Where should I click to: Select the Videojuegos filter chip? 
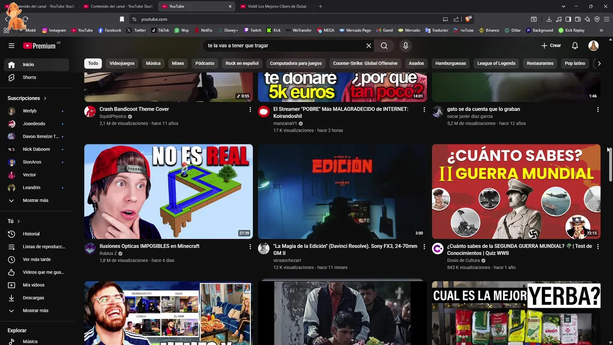pos(122,63)
